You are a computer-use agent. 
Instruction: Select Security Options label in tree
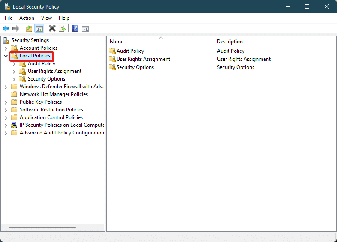click(x=46, y=79)
